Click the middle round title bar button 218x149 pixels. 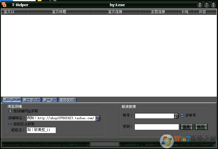206,5
